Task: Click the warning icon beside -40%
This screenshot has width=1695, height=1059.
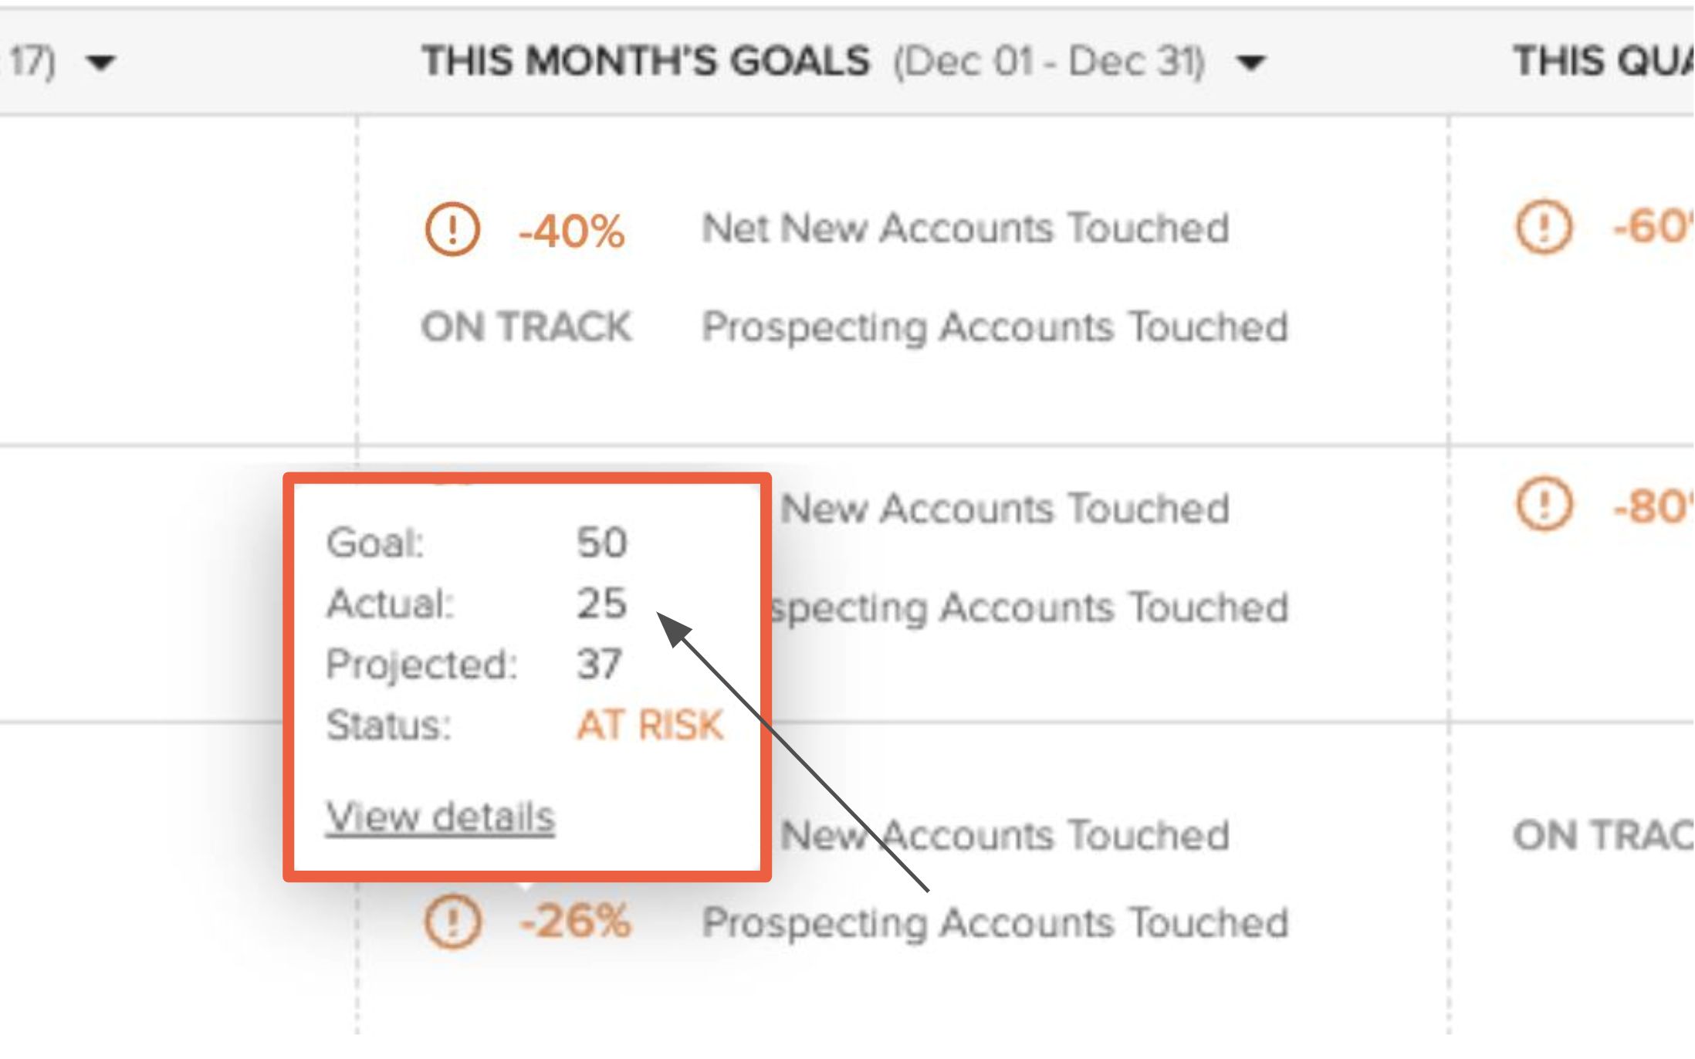Action: coord(452,229)
